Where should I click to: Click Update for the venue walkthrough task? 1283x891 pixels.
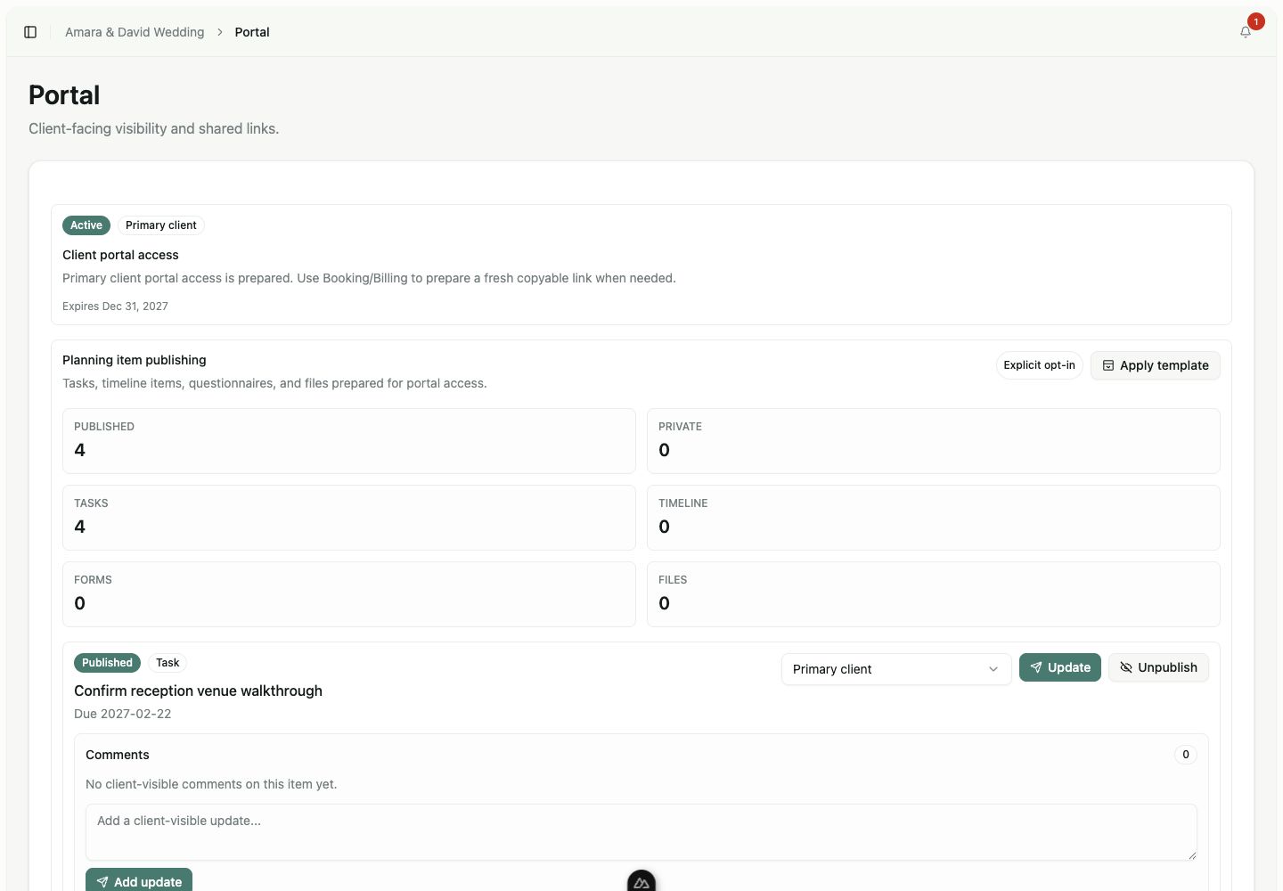(1060, 667)
